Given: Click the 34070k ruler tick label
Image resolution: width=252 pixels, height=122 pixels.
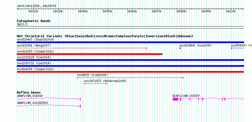Looking at the screenshot, I should click(x=157, y=11).
